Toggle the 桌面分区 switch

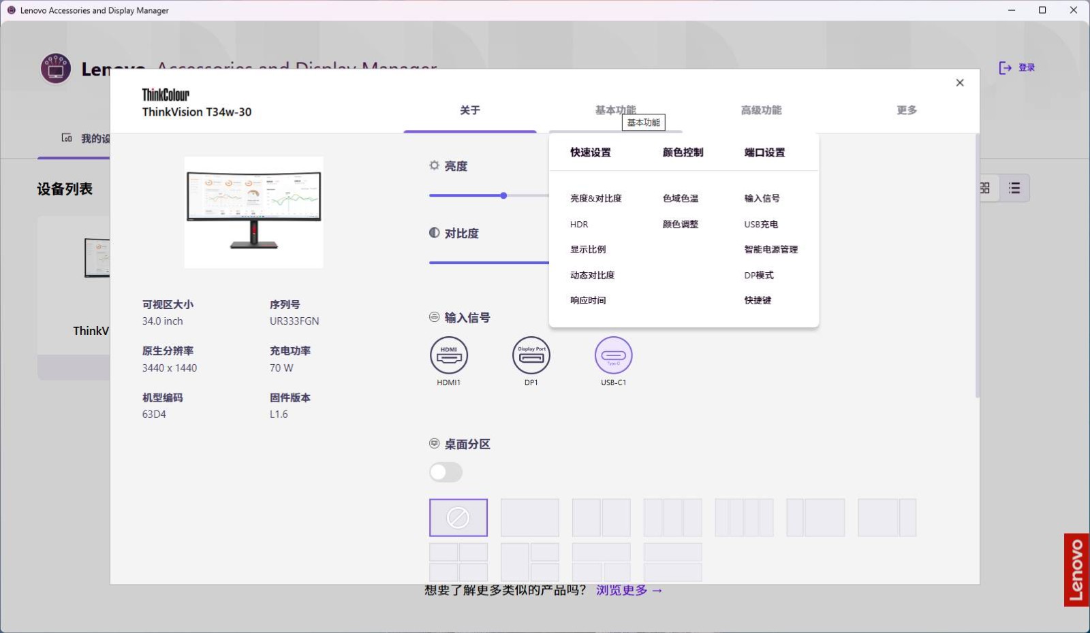(x=446, y=472)
